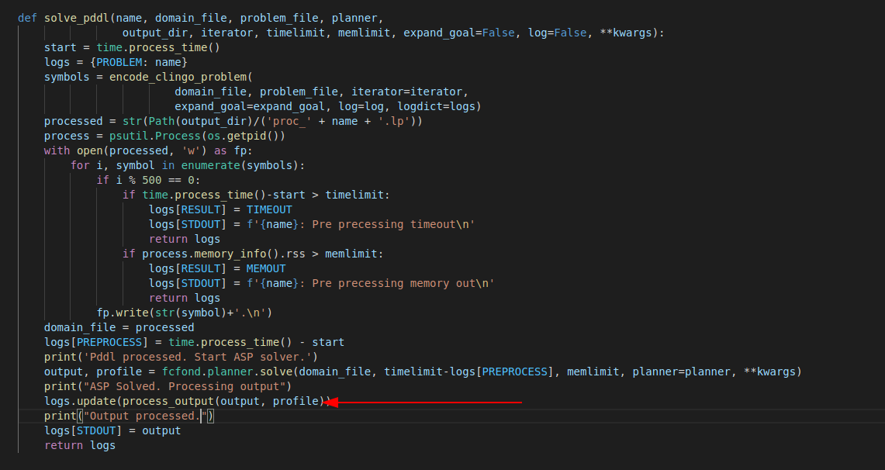Select the def keyword on line one
The height and width of the screenshot is (470, 885).
[27, 17]
